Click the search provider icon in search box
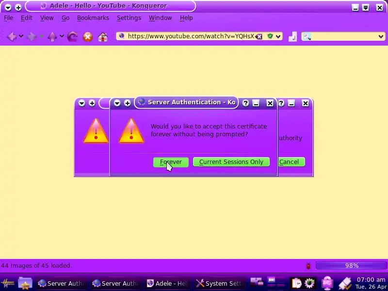 point(307,37)
